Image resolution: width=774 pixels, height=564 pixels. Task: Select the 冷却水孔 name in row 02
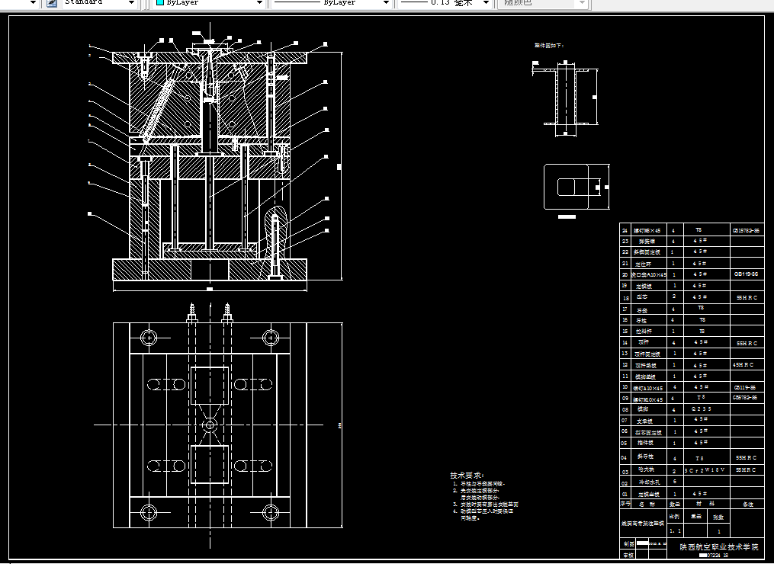[649, 482]
